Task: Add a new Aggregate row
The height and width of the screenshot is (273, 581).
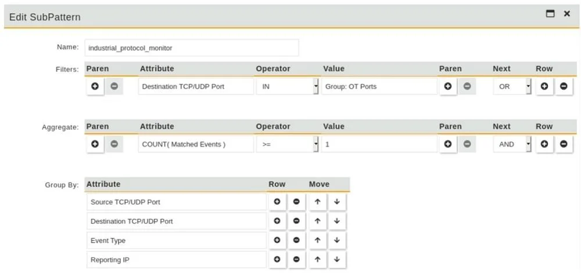Action: pos(544,144)
